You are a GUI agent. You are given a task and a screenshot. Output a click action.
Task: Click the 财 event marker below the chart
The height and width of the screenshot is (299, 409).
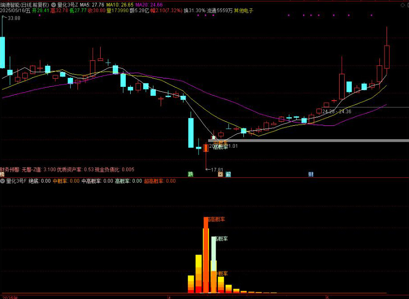coord(311,174)
